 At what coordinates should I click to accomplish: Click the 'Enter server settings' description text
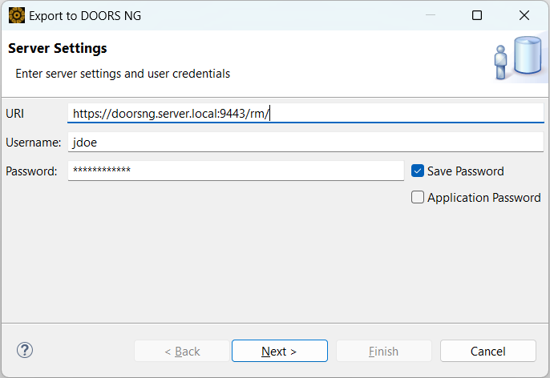[x=123, y=74]
